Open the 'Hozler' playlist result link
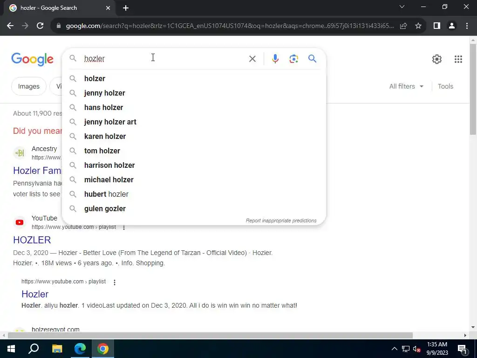 click(35, 295)
